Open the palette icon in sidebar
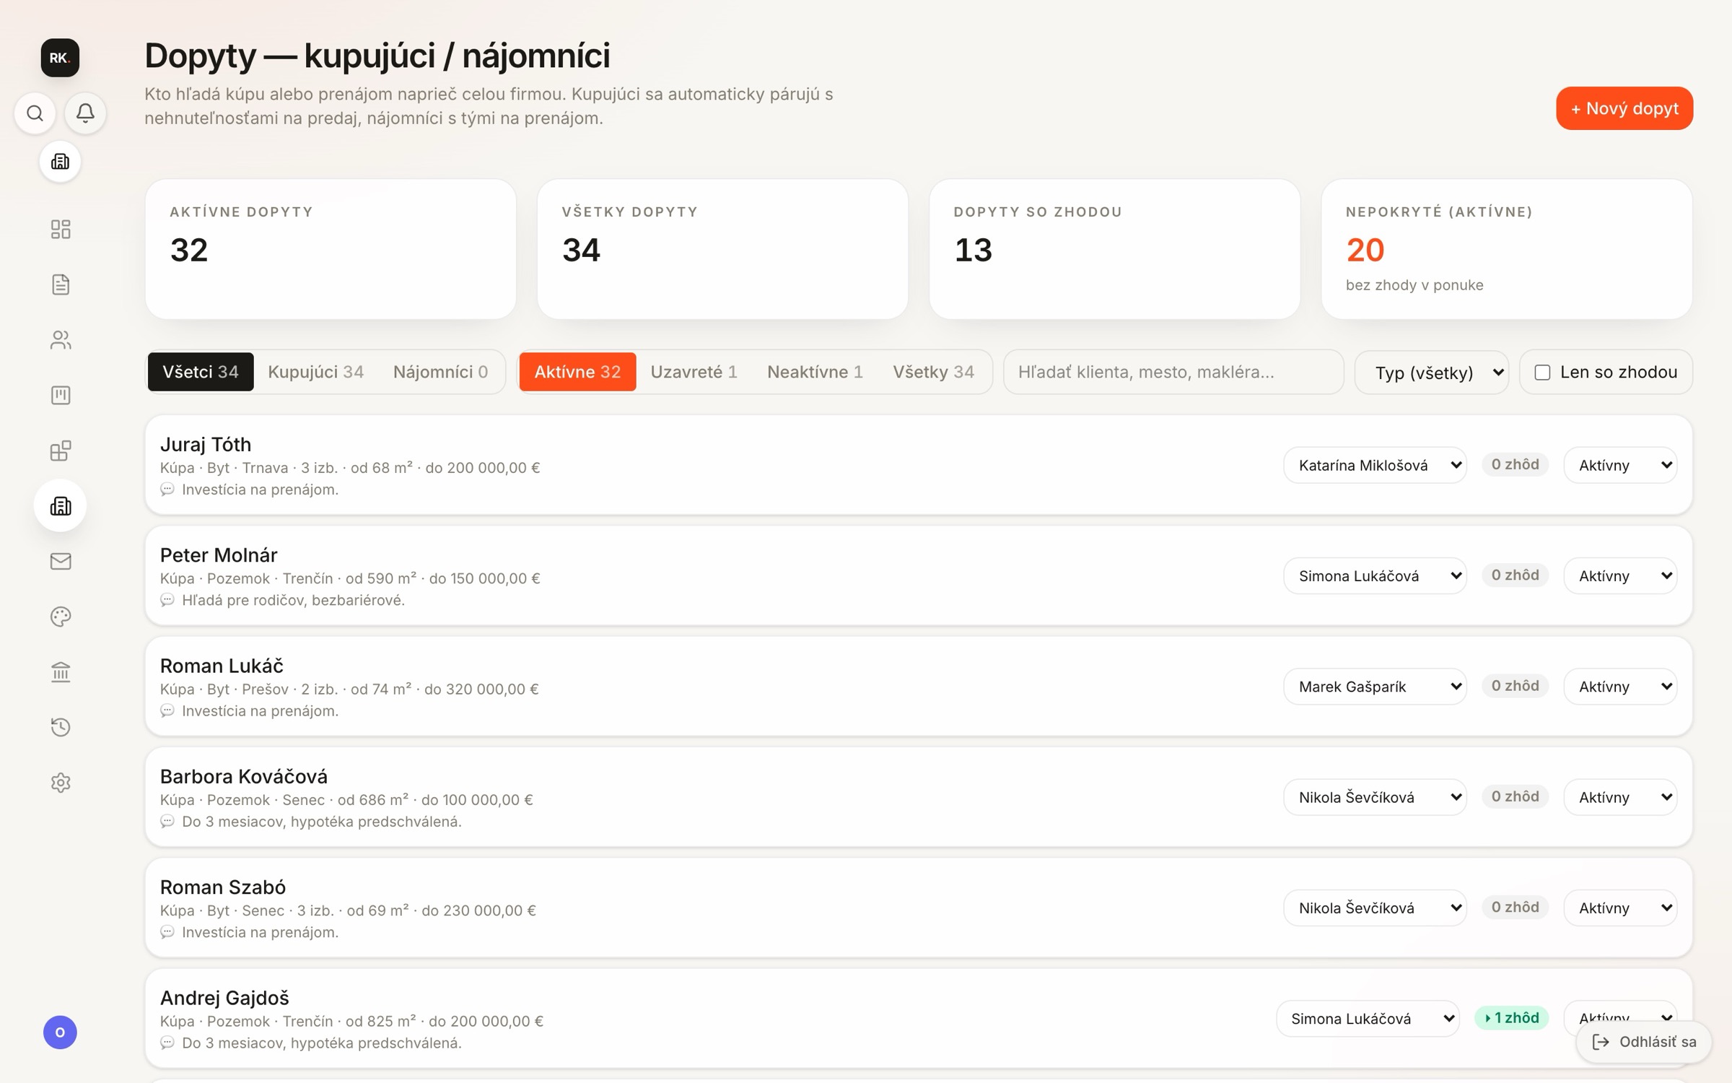The width and height of the screenshot is (1732, 1083). click(x=61, y=617)
